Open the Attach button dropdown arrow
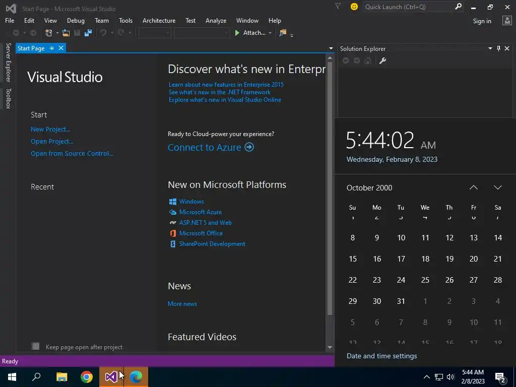This screenshot has height=387, width=516. tap(270, 33)
